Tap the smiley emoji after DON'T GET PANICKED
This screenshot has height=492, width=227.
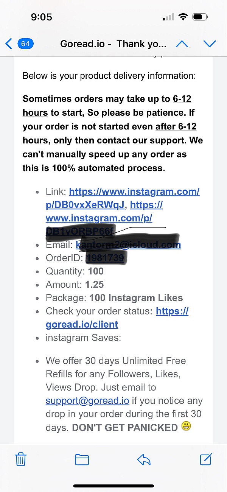186,427
